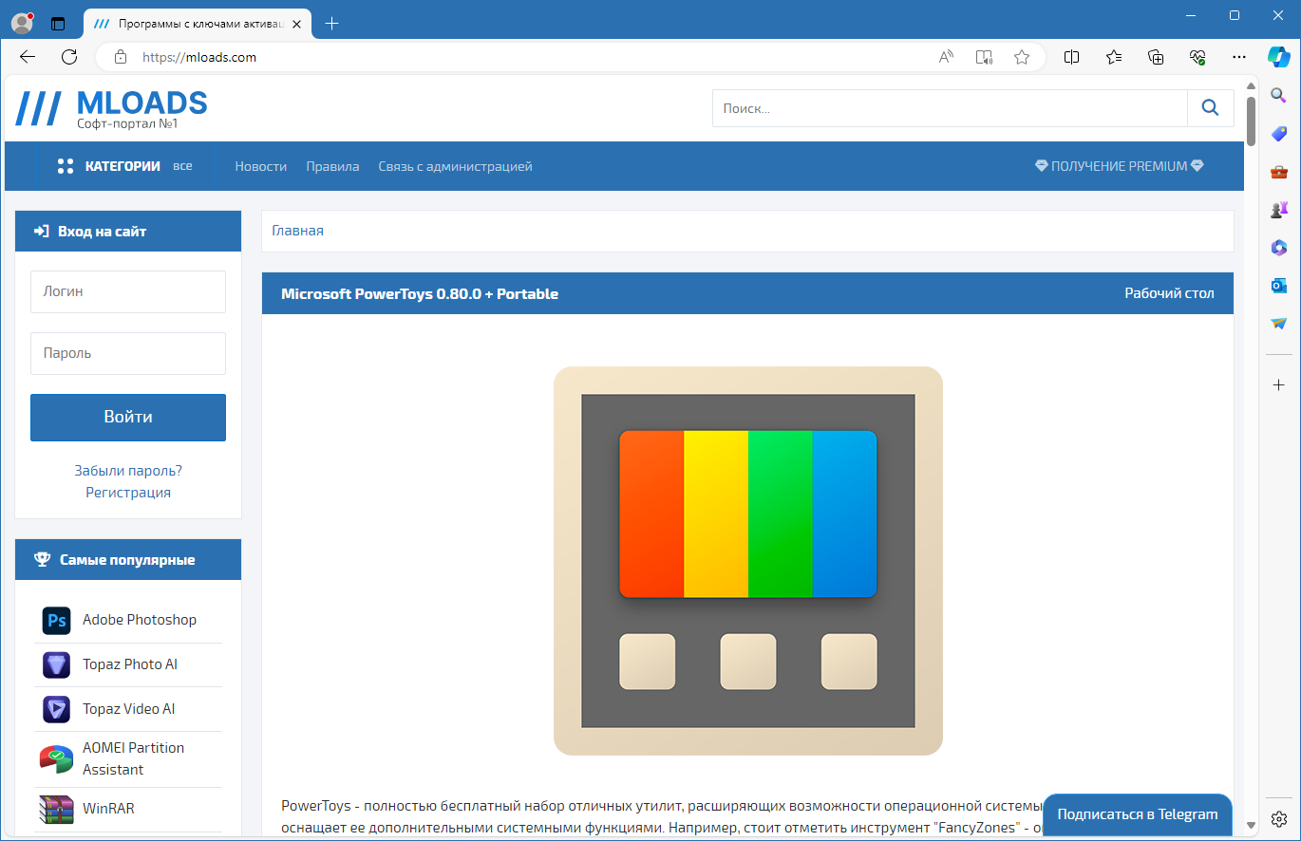Click the MLOADS site logo
1301x841 pixels.
(112, 108)
